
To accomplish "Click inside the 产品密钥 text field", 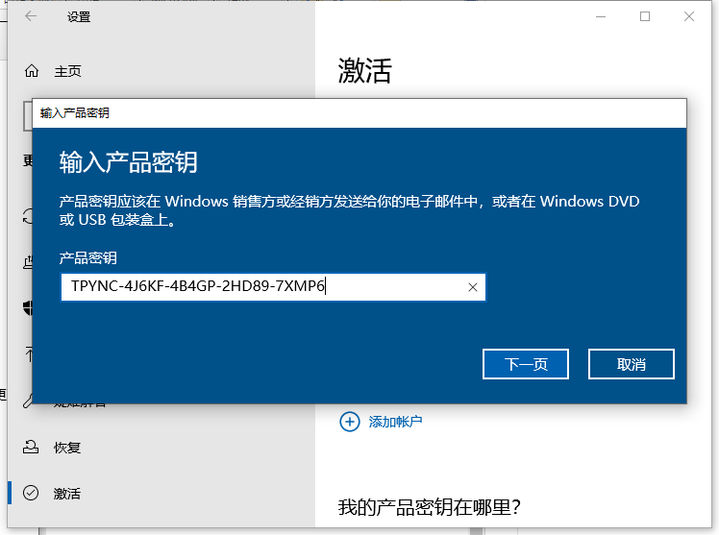I will point(260,287).
